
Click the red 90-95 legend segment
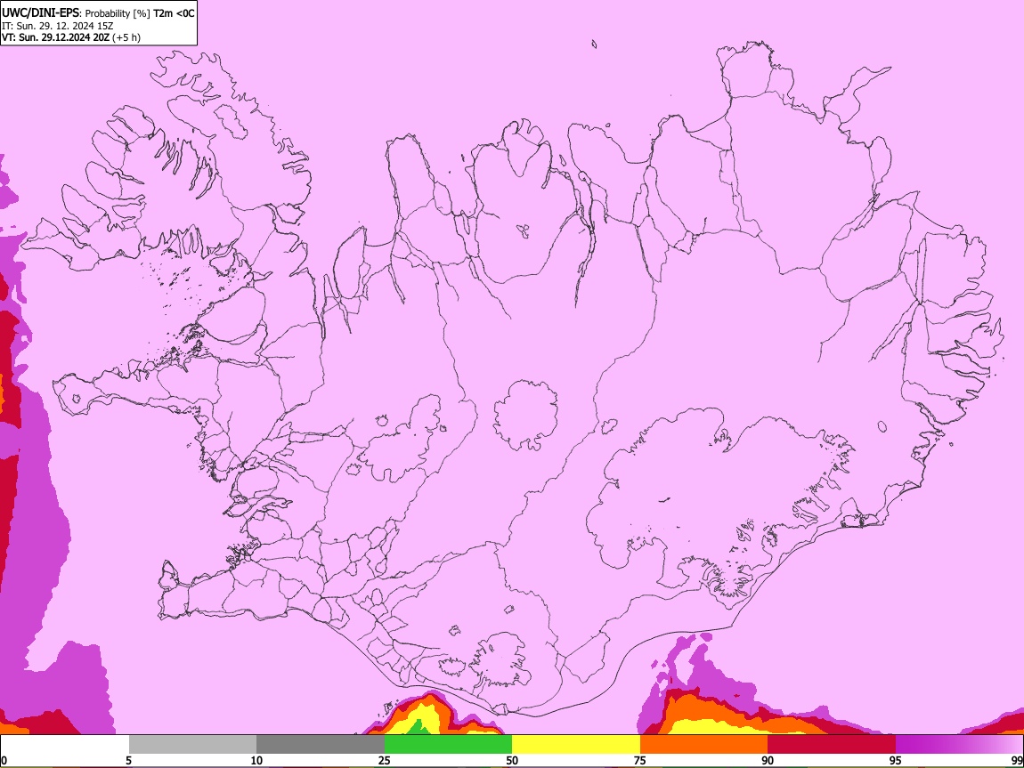coord(832,745)
